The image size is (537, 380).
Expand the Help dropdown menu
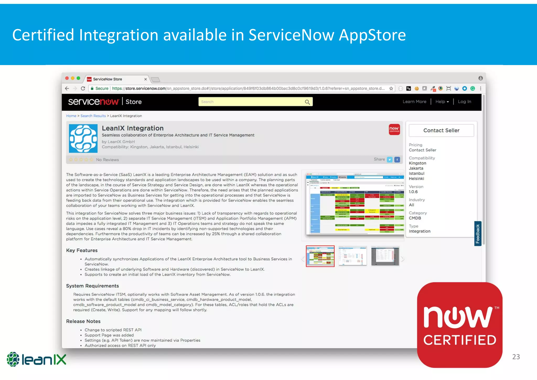point(442,102)
